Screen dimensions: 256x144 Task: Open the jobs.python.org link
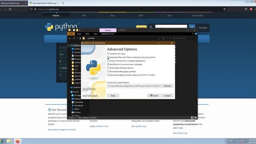pos(180,133)
